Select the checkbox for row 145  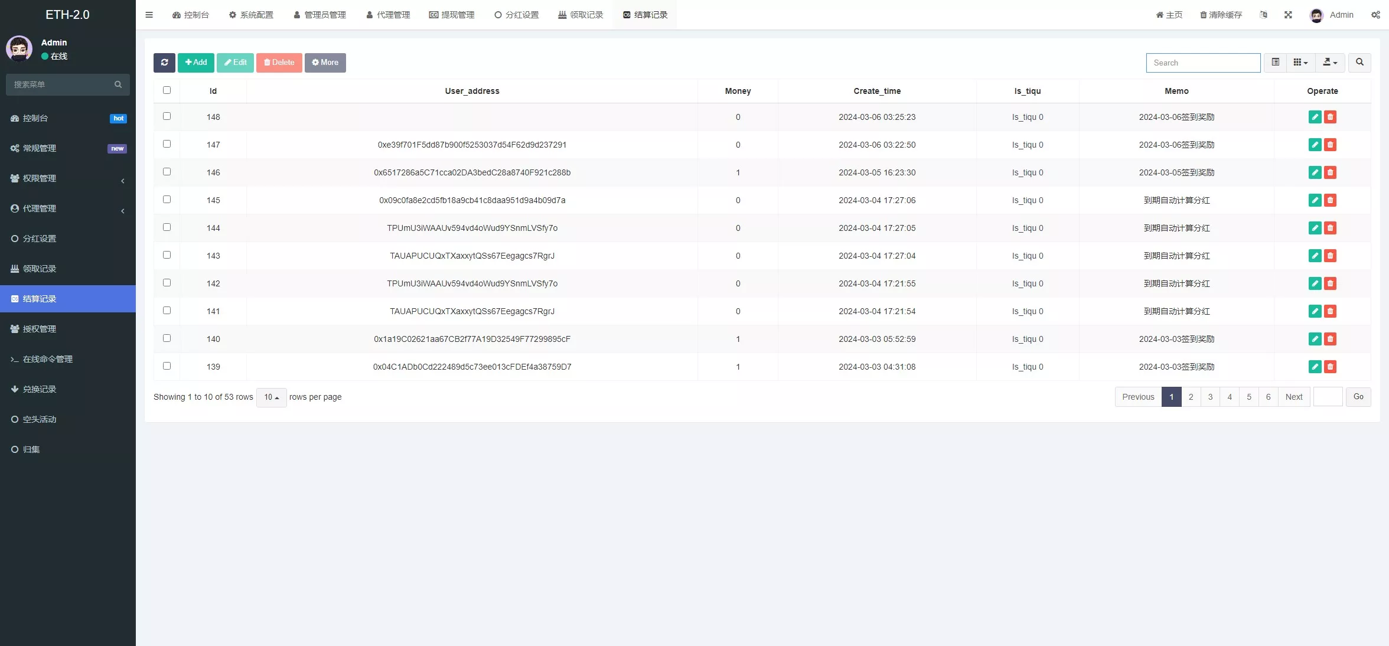coord(167,200)
